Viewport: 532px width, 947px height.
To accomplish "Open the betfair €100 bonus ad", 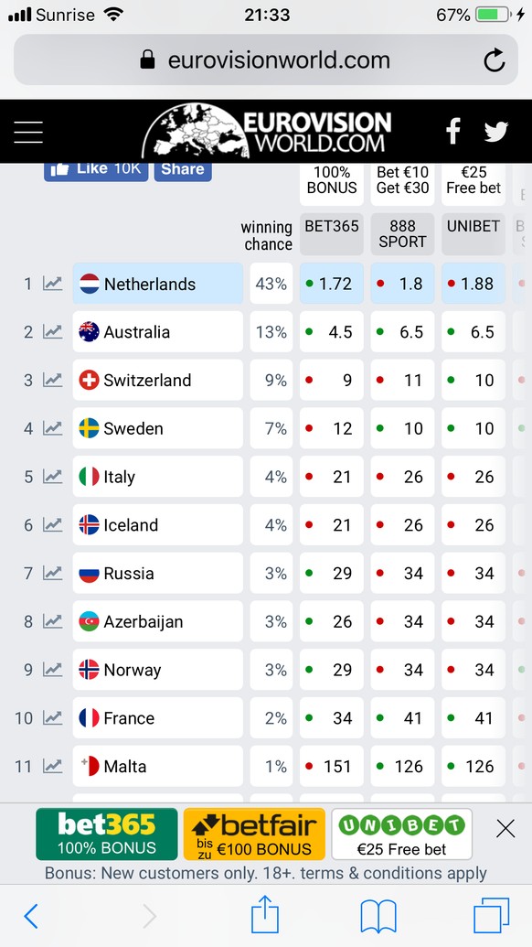I will [254, 834].
